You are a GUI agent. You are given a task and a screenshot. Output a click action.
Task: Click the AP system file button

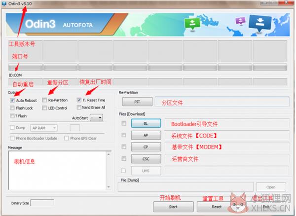tap(146, 135)
